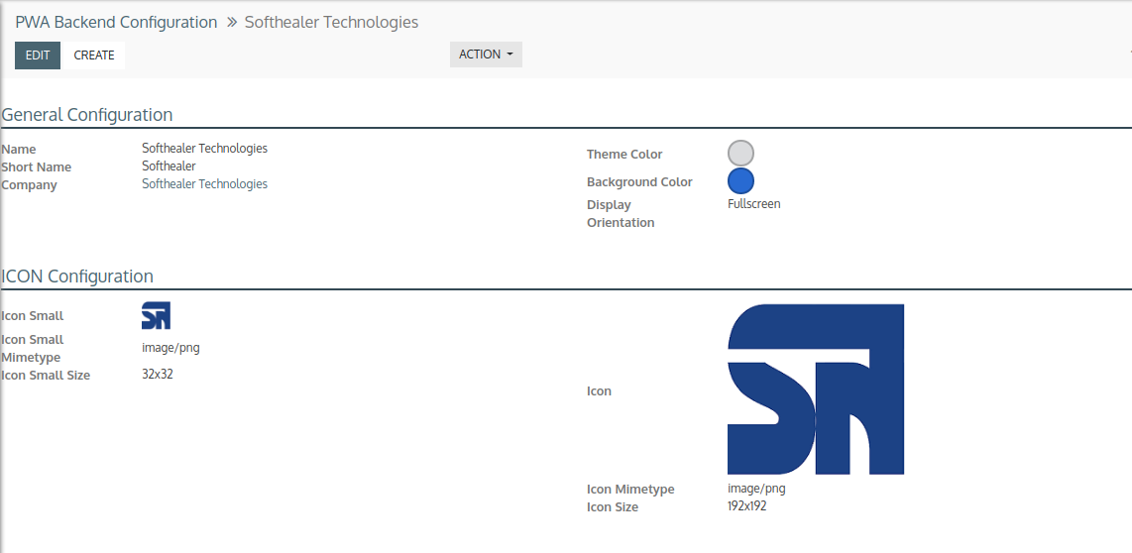Click the 192x192 Icon Size value
Screen dimensions: 1132x553
(x=747, y=506)
